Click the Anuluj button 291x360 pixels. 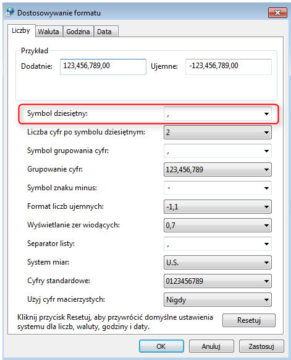pos(211,346)
